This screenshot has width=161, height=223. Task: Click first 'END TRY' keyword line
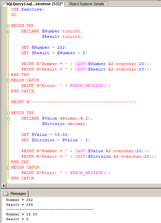(20, 75)
